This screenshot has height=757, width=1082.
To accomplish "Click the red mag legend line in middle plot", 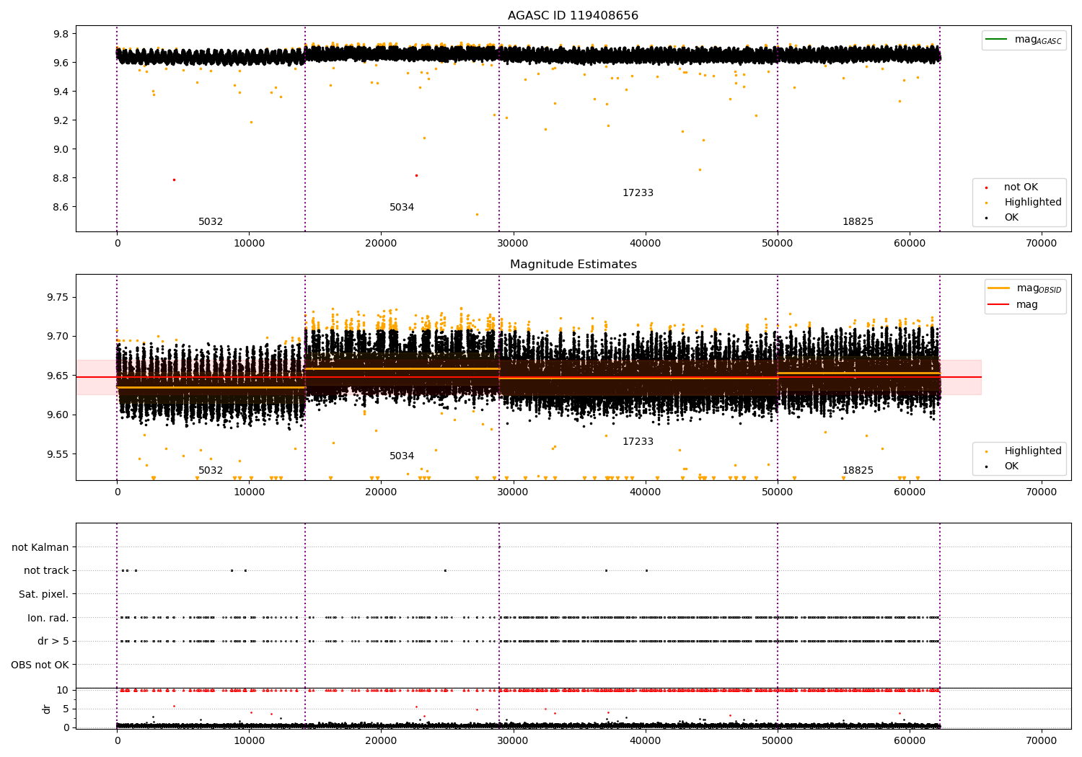I will pos(1000,304).
